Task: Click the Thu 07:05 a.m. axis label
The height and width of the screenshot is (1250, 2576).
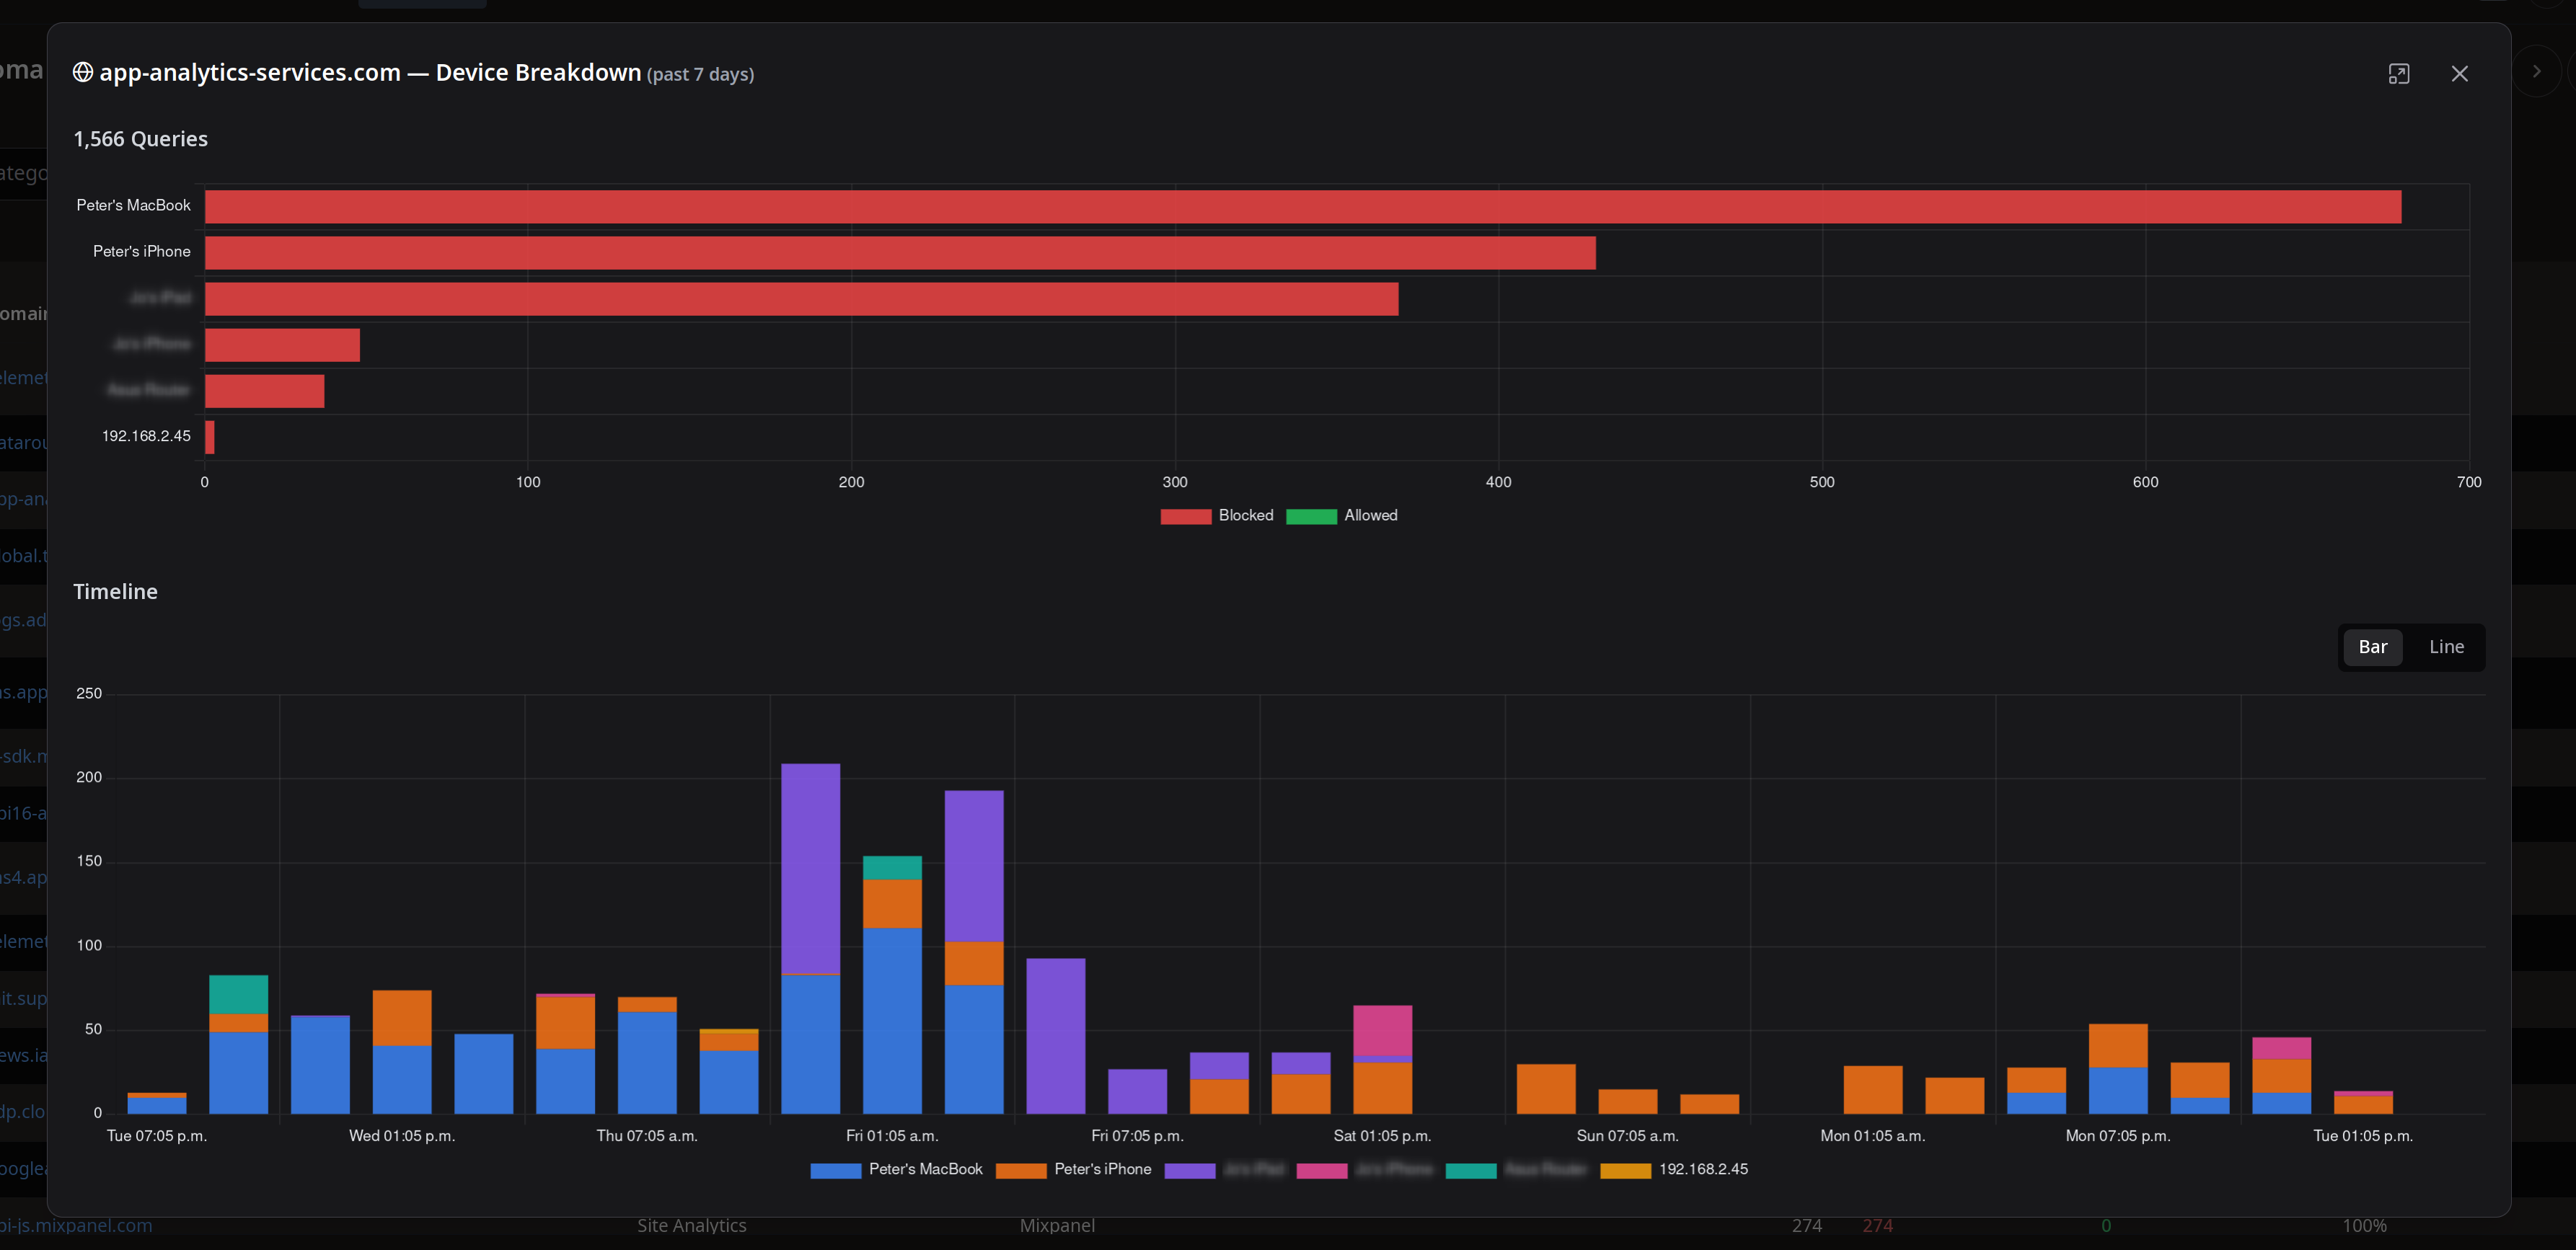Action: [x=647, y=1136]
